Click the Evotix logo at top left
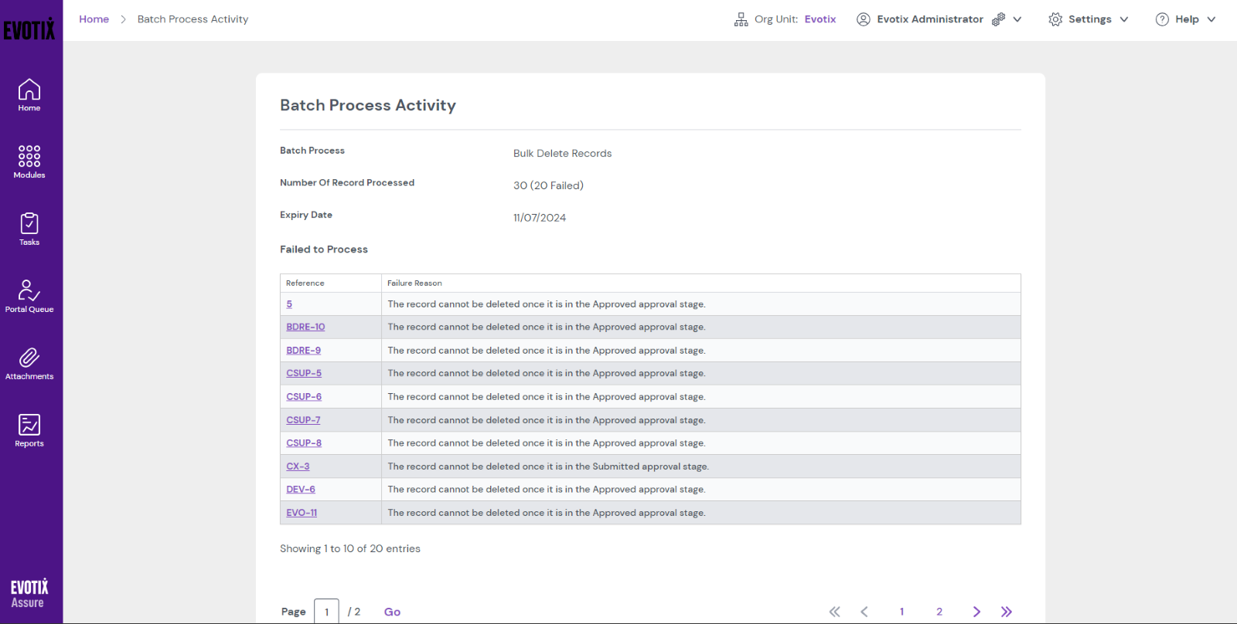This screenshot has width=1237, height=624. tap(29, 29)
